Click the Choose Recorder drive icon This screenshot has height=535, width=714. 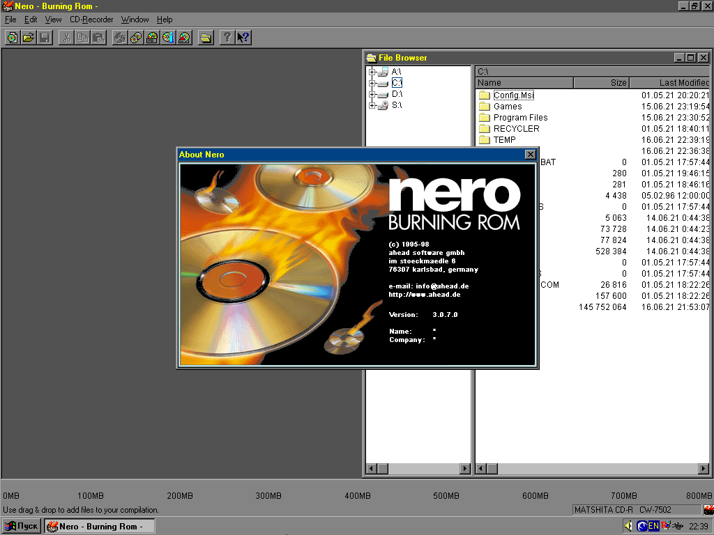[152, 38]
